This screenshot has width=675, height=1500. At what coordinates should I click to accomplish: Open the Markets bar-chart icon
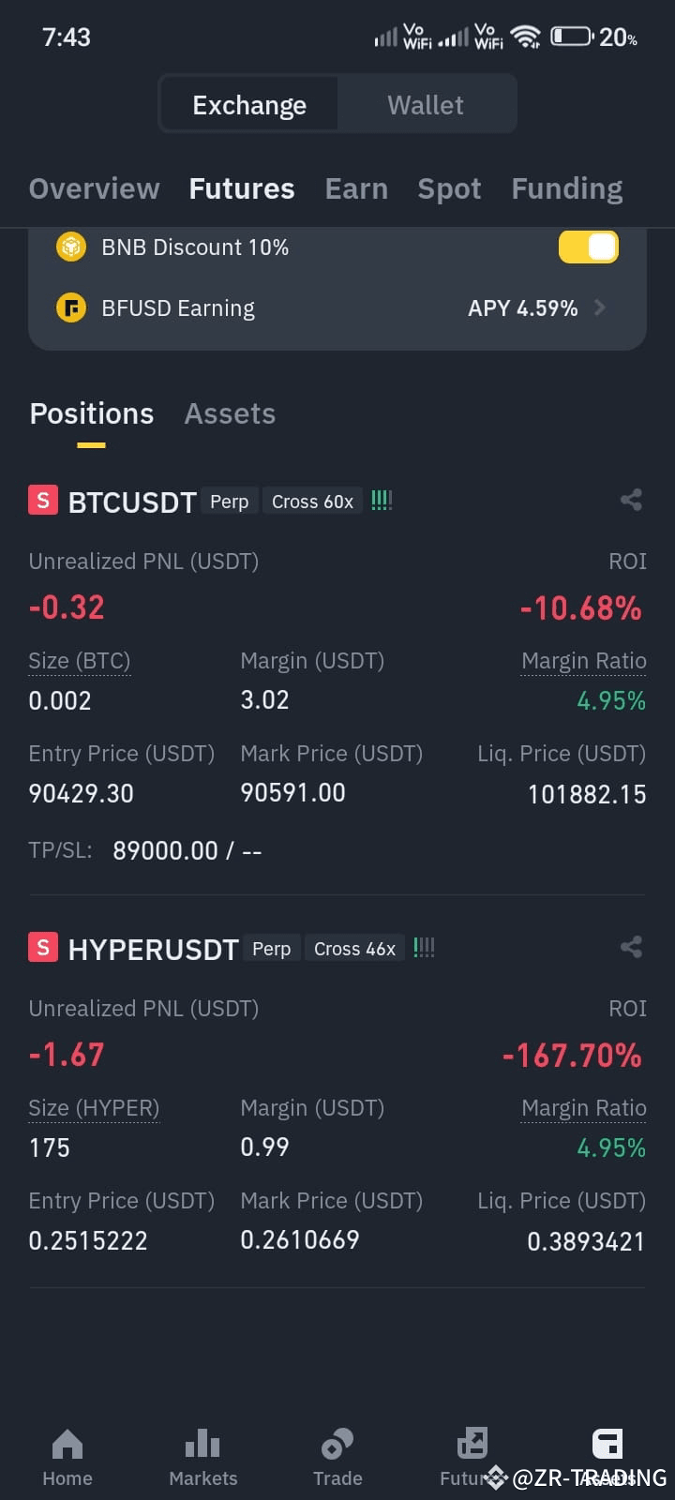click(x=202, y=1444)
